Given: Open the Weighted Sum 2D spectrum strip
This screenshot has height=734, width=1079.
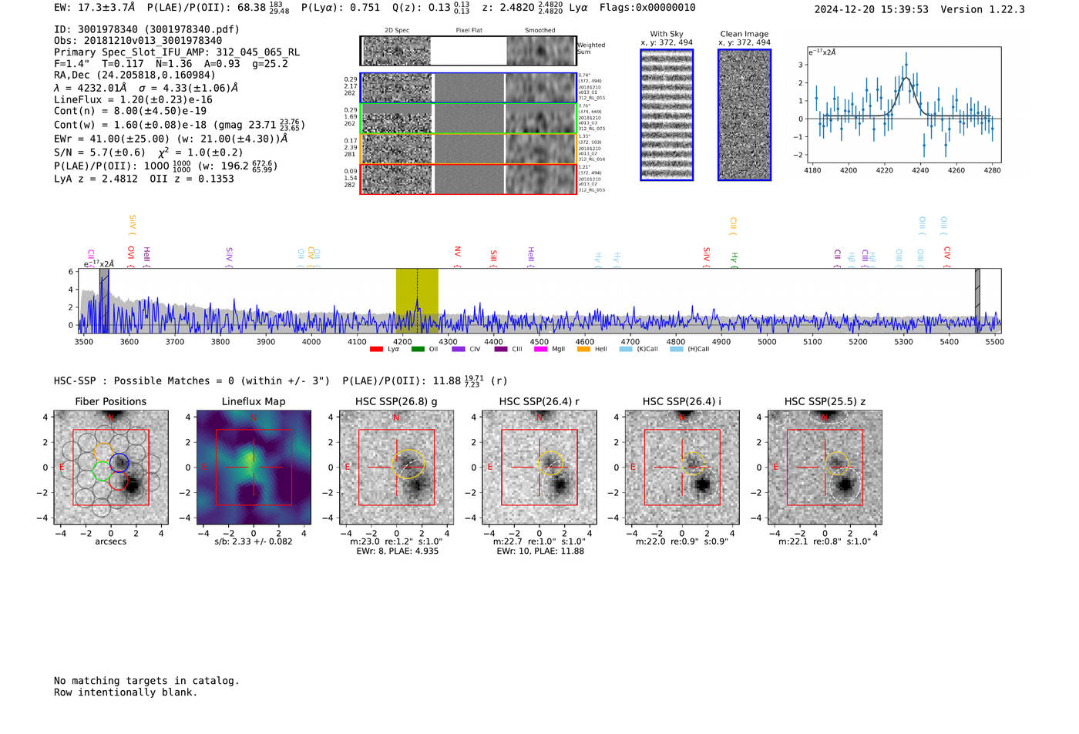Looking at the screenshot, I should point(468,51).
